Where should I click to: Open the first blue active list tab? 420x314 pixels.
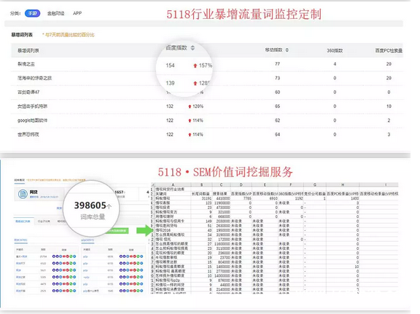23,221
